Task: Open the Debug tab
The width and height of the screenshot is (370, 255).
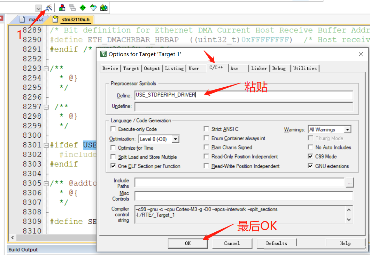Action: [279, 68]
